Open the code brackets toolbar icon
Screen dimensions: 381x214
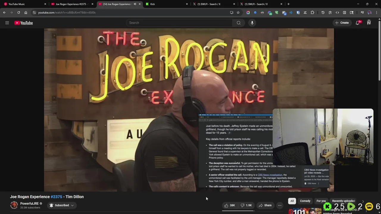click(337, 12)
